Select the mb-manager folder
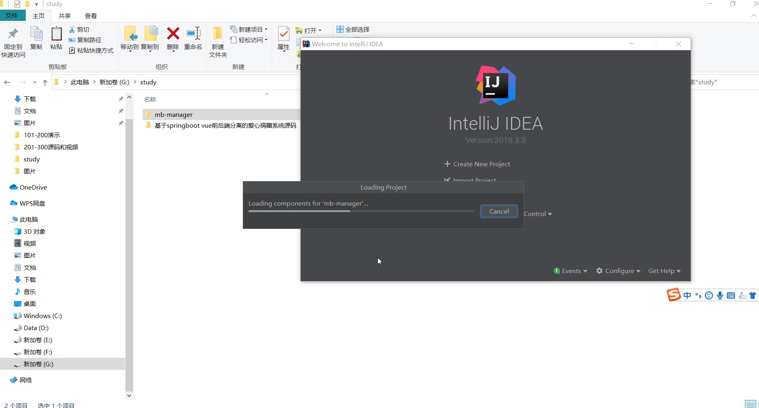The image size is (759, 408). tap(222, 114)
